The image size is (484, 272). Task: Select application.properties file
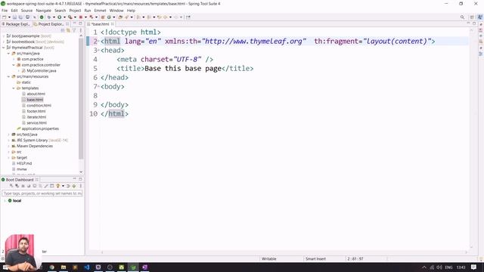[40, 128]
